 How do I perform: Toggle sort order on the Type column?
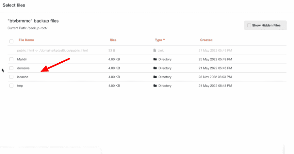(x=160, y=40)
